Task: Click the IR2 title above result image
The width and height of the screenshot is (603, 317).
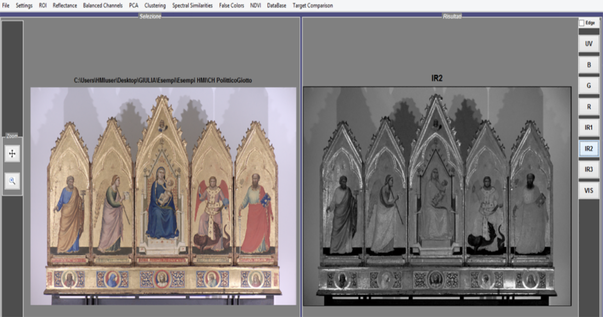Action: click(x=437, y=78)
